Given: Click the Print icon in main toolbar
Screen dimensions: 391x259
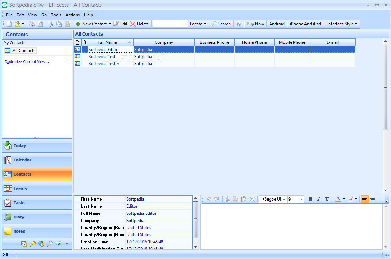Looking at the screenshot, I should [32, 24].
